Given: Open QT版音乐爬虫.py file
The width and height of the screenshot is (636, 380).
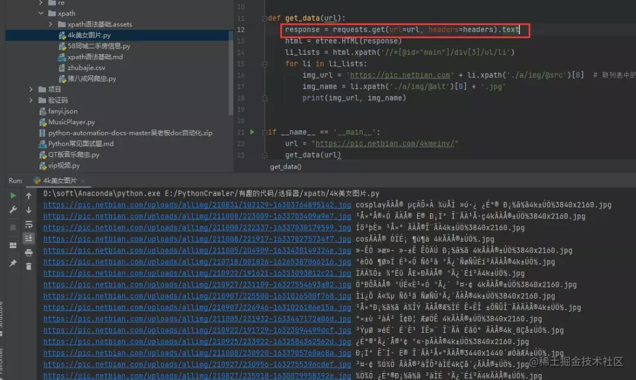Looking at the screenshot, I should 74,155.
